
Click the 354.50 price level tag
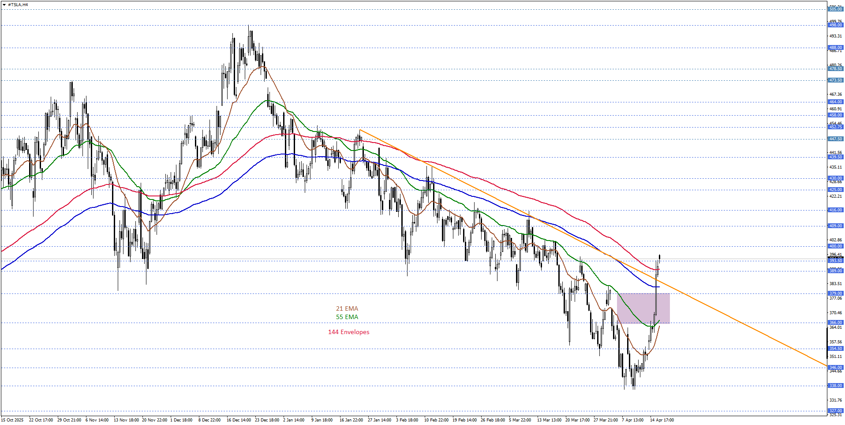pyautogui.click(x=835, y=349)
